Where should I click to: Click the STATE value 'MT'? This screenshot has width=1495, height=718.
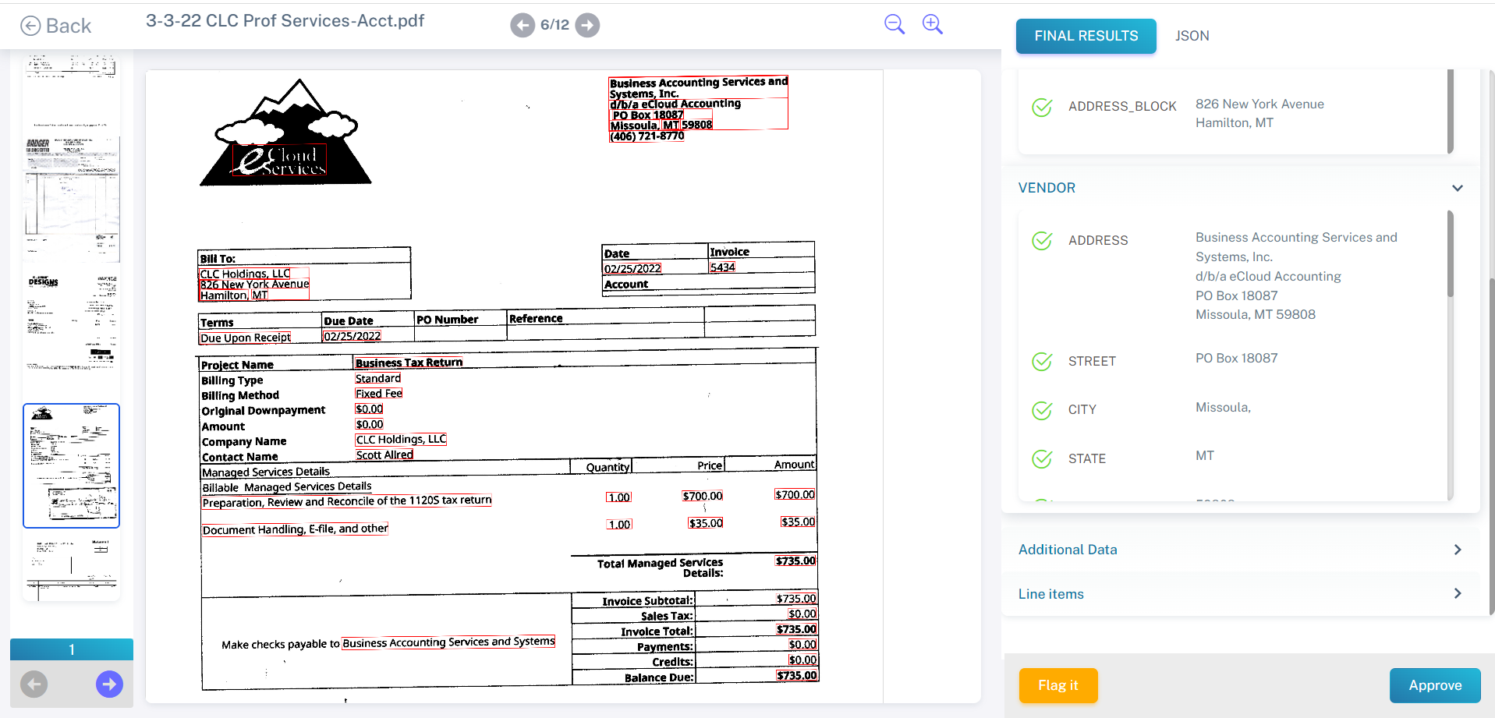(1205, 456)
